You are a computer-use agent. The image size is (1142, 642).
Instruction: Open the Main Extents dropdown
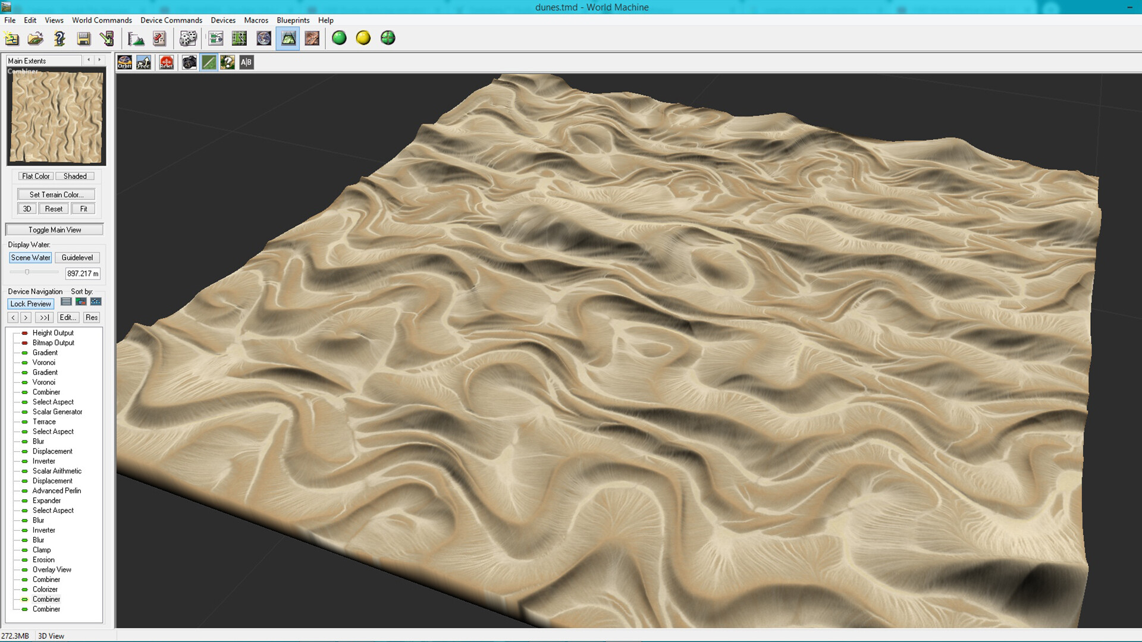(x=43, y=61)
